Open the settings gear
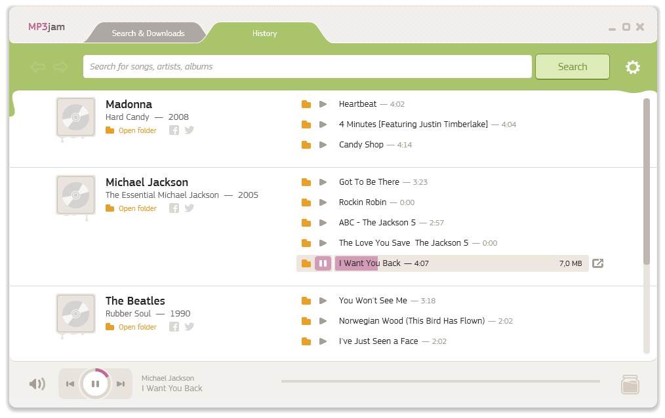The image size is (665, 418). (633, 67)
